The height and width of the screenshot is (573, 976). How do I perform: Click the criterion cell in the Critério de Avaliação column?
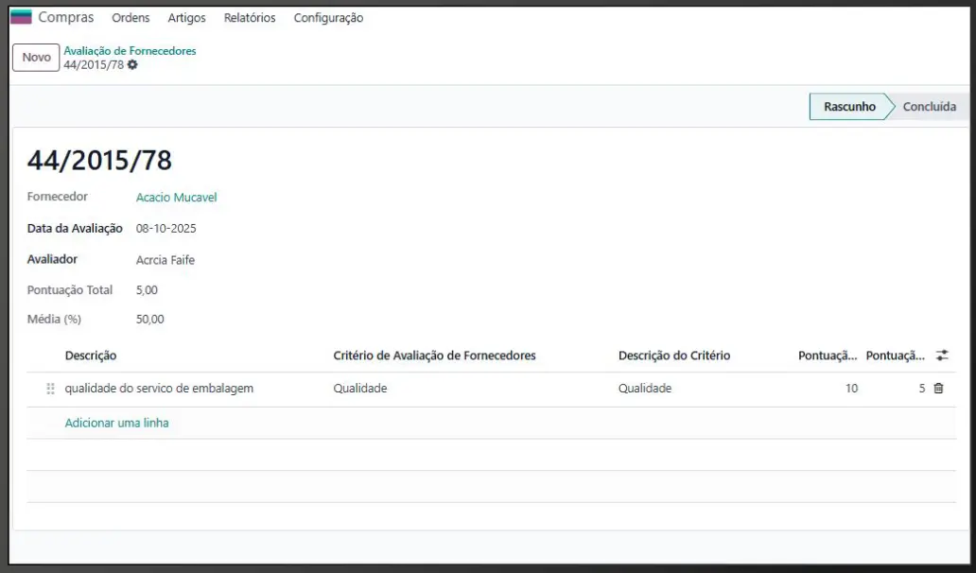pyautogui.click(x=359, y=389)
